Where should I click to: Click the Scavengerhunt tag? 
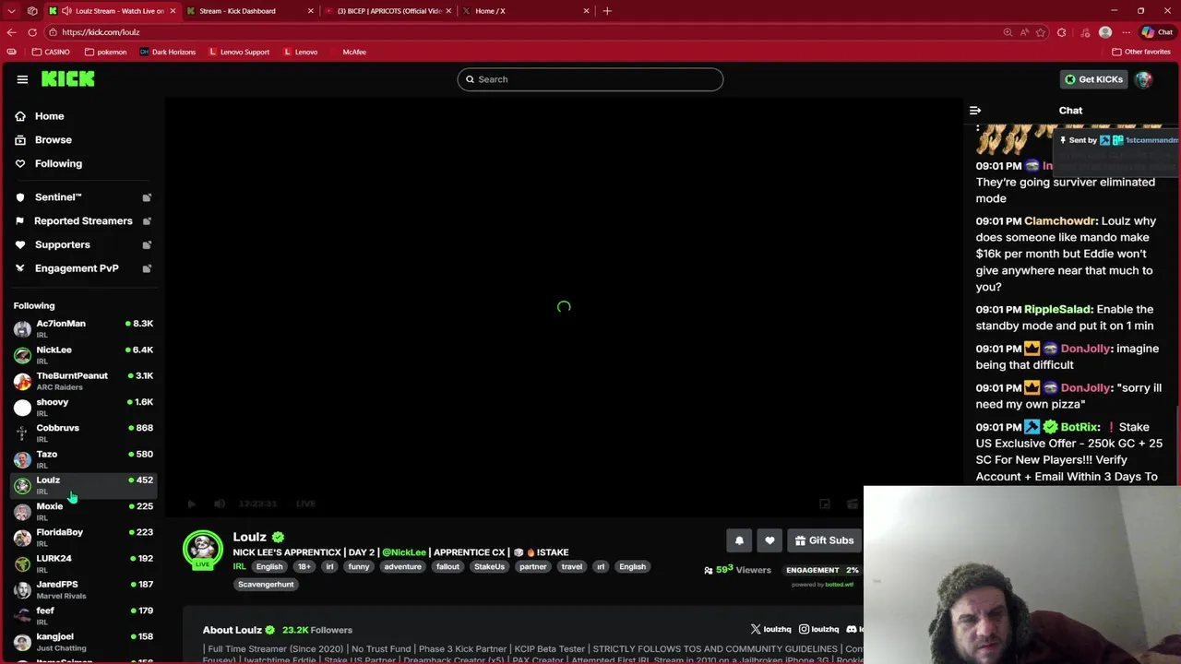coord(266,585)
